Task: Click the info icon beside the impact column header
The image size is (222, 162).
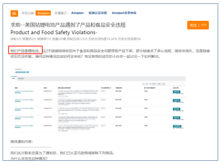Action: 110,88
